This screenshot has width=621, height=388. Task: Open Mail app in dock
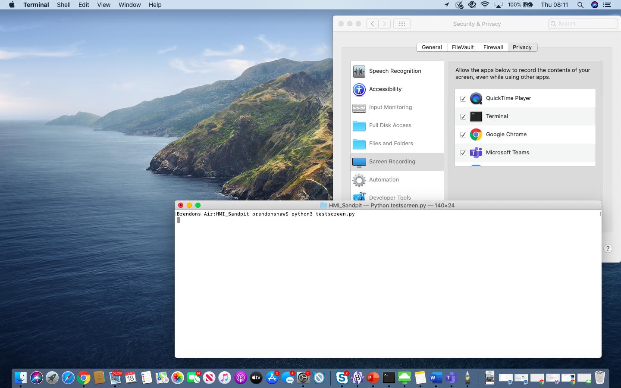pyautogui.click(x=115, y=378)
